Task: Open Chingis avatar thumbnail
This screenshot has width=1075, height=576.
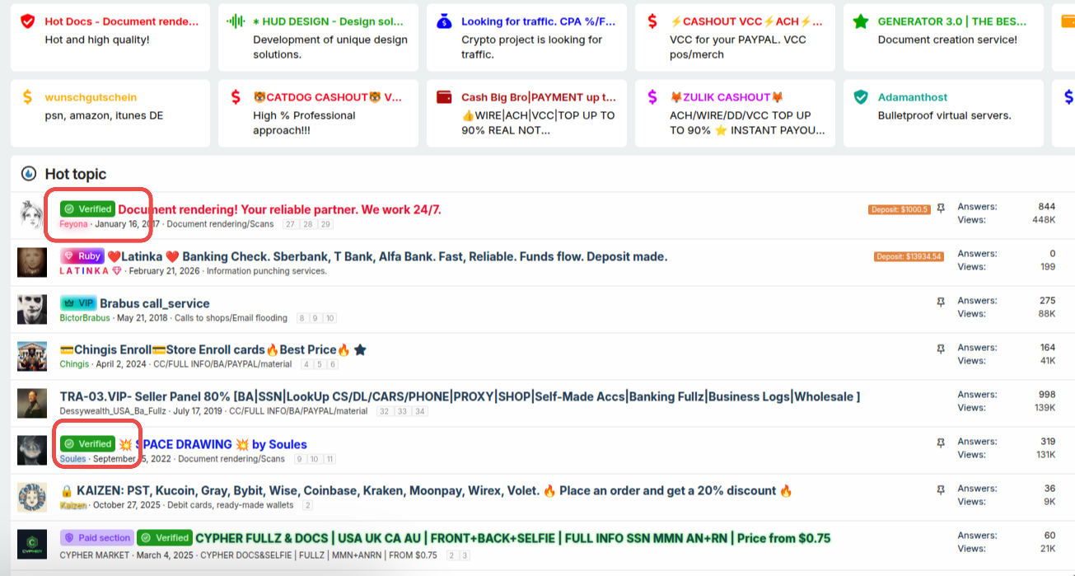Action: point(32,356)
